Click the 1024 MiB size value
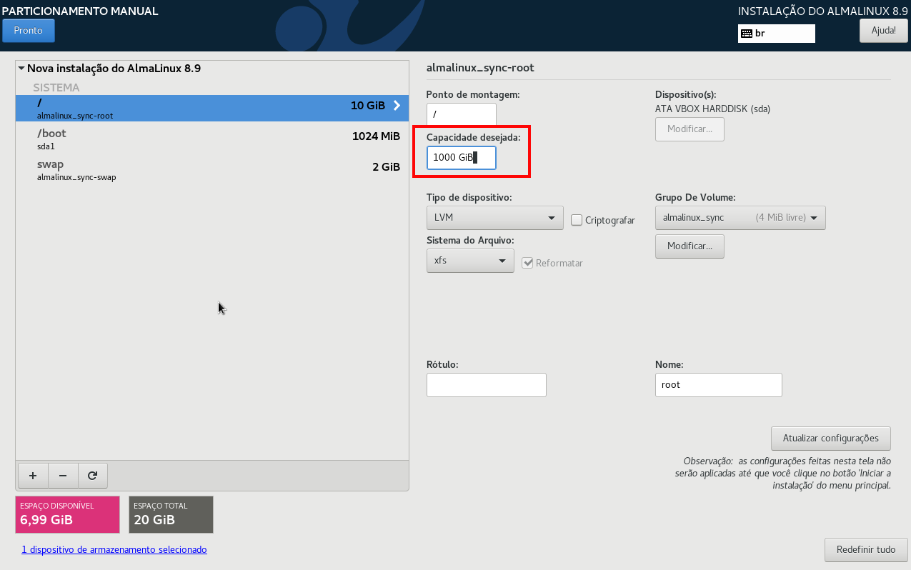Viewport: 911px width, 570px height. point(376,136)
